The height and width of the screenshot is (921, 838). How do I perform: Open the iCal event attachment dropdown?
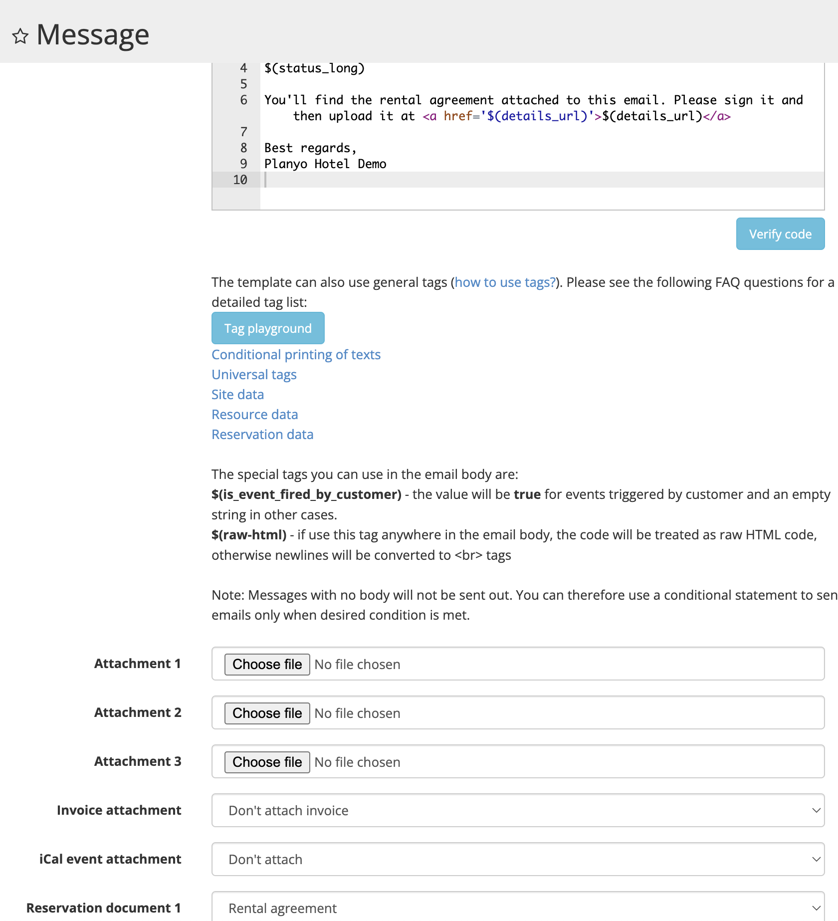(x=517, y=859)
